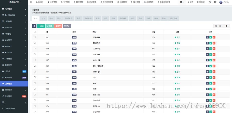This screenshot has height=113, width=232.
Task: Edit row 190 with the green pencil icon
Action: pyautogui.click(x=211, y=43)
